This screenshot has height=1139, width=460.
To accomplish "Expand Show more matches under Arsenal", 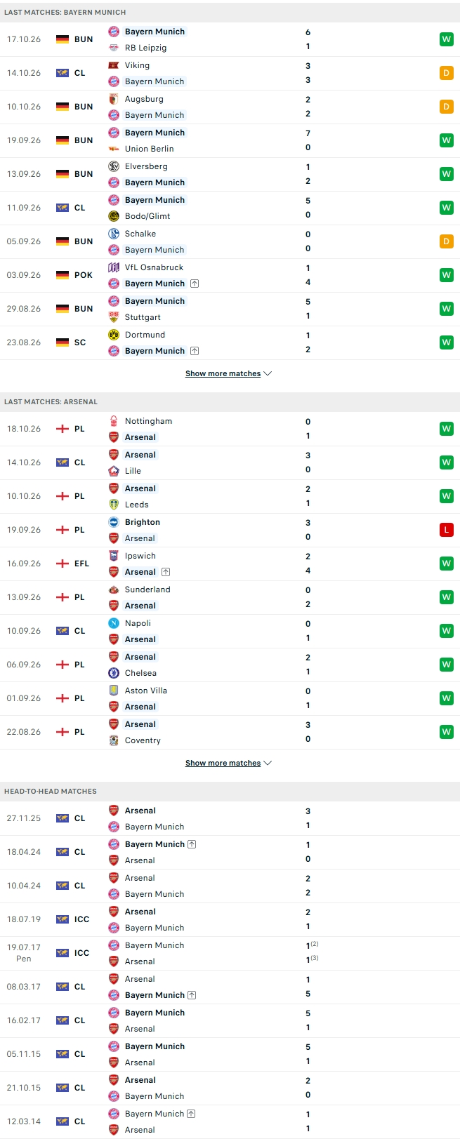I will [228, 764].
